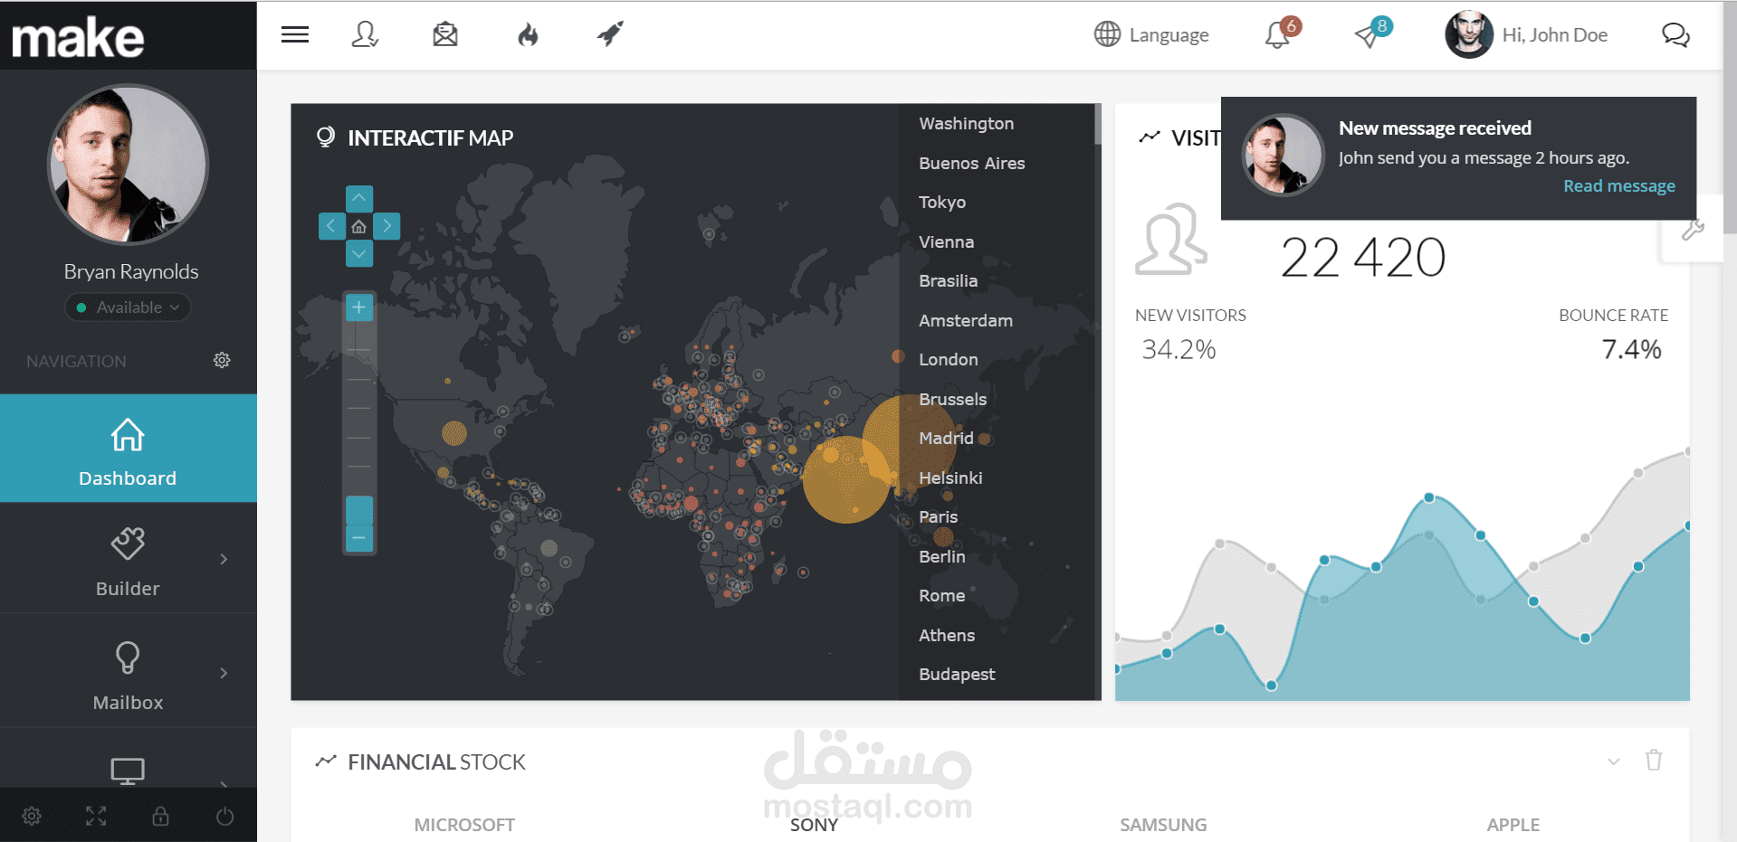The height and width of the screenshot is (842, 1737).
Task: Toggle the sidebar with the hamburger icon
Action: click(x=294, y=34)
